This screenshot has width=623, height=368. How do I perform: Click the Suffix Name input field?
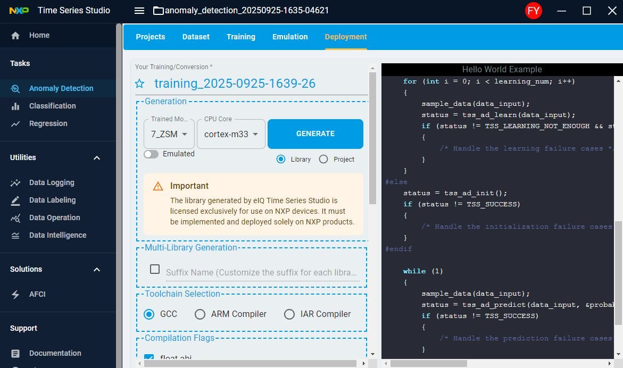[x=263, y=272]
